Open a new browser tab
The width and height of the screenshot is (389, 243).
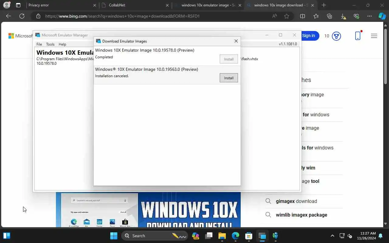pyautogui.click(x=324, y=5)
